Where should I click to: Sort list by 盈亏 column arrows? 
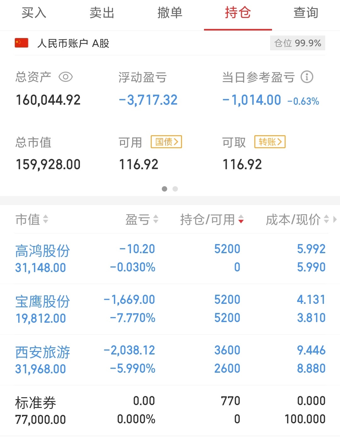[156, 219]
